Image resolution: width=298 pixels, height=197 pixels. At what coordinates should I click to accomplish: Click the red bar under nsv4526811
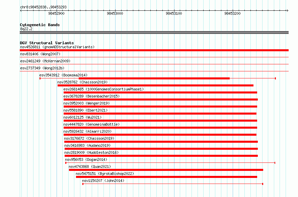coord(154,50)
